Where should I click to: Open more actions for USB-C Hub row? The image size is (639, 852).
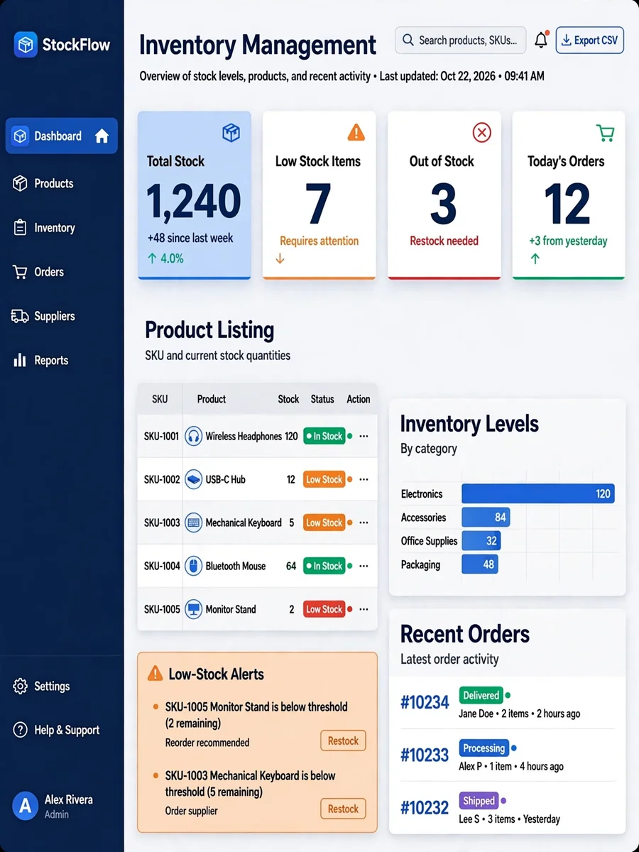point(364,479)
